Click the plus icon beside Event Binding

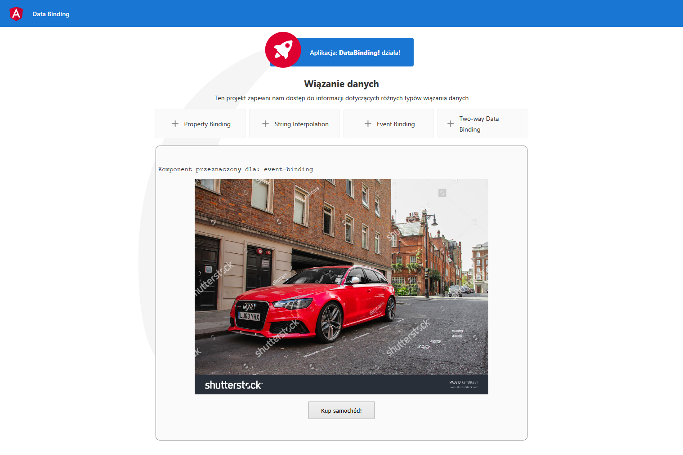click(368, 124)
